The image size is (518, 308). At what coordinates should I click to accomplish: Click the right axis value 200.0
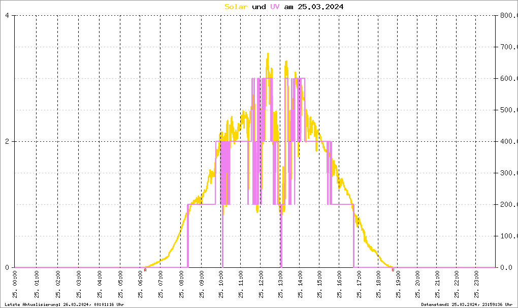(x=510, y=204)
